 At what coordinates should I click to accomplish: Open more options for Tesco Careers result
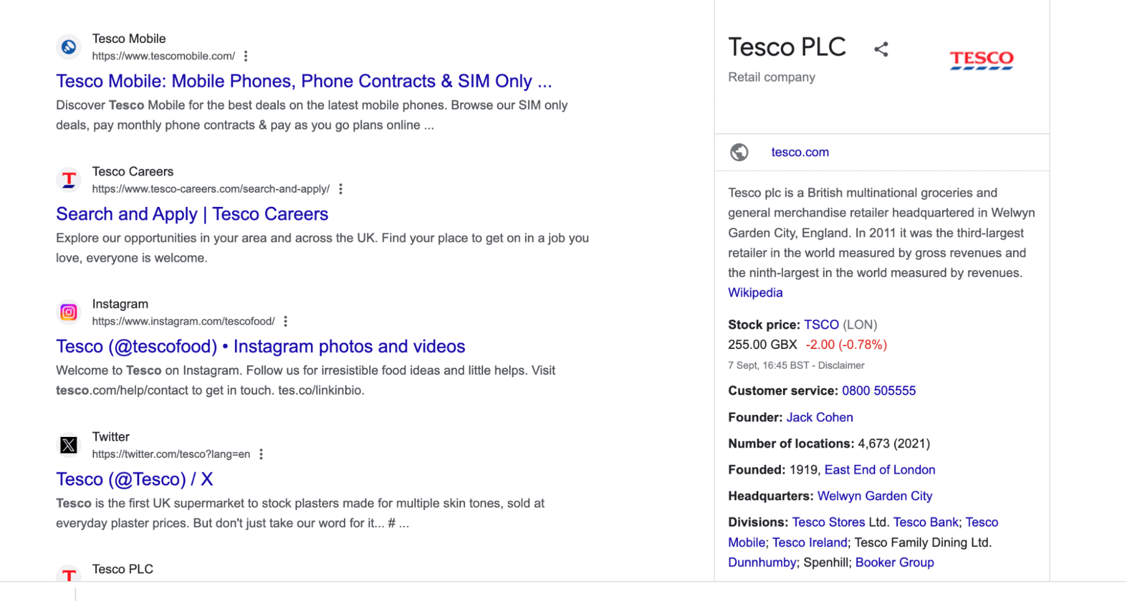tap(341, 189)
